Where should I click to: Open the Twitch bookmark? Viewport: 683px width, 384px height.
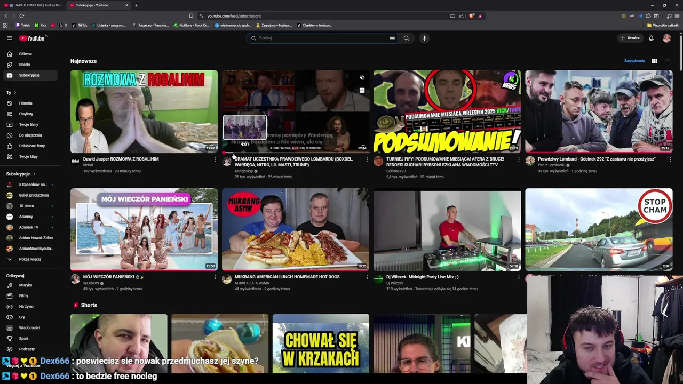(x=23, y=25)
